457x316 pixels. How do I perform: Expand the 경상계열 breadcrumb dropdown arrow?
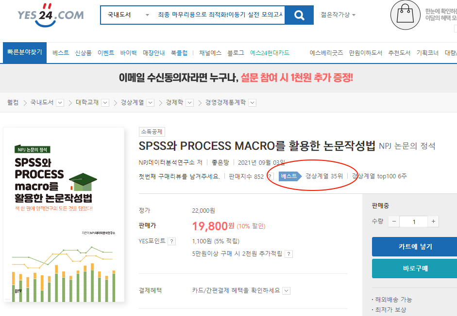[x=151, y=103]
